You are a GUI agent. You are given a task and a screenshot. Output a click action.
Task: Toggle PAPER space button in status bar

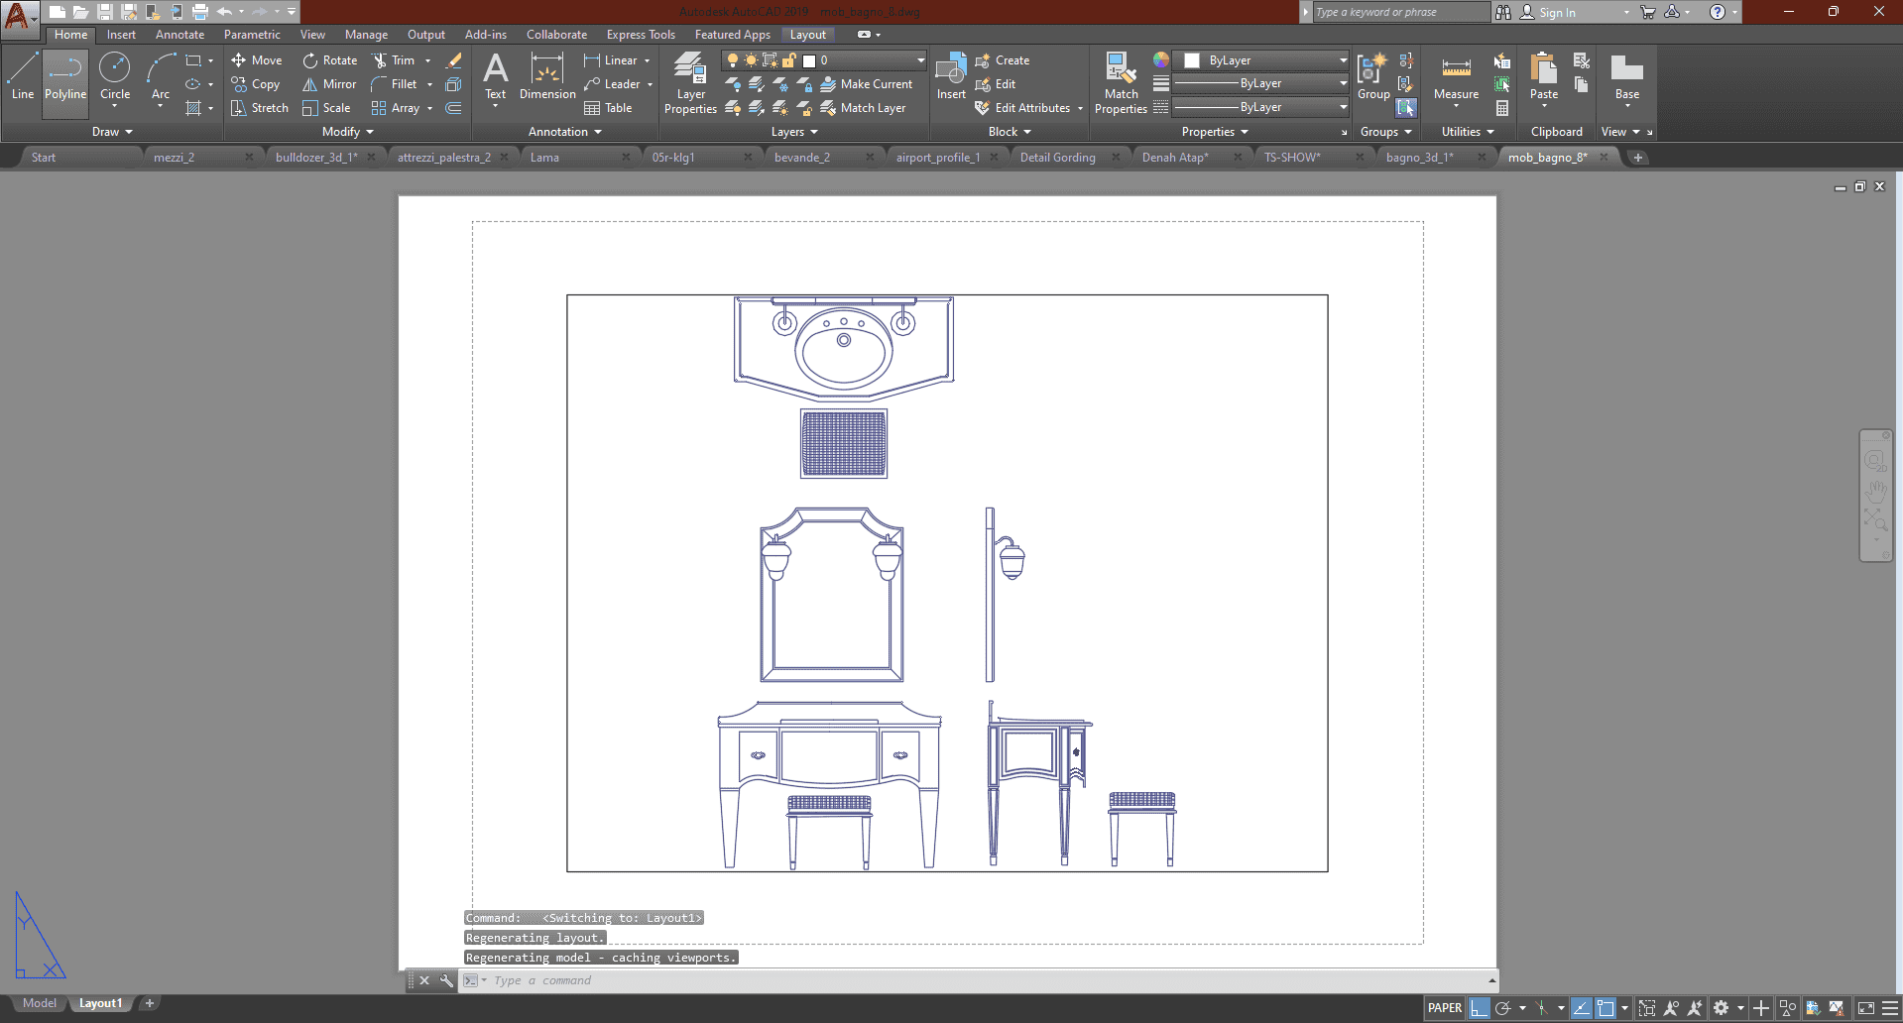[1444, 1008]
